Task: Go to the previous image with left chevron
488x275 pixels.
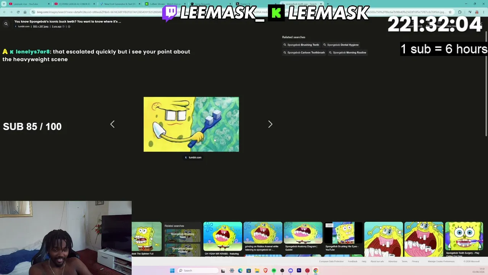Action: click(112, 124)
